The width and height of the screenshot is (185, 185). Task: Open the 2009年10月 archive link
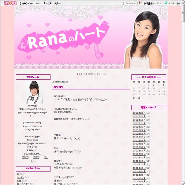(x=139, y=168)
